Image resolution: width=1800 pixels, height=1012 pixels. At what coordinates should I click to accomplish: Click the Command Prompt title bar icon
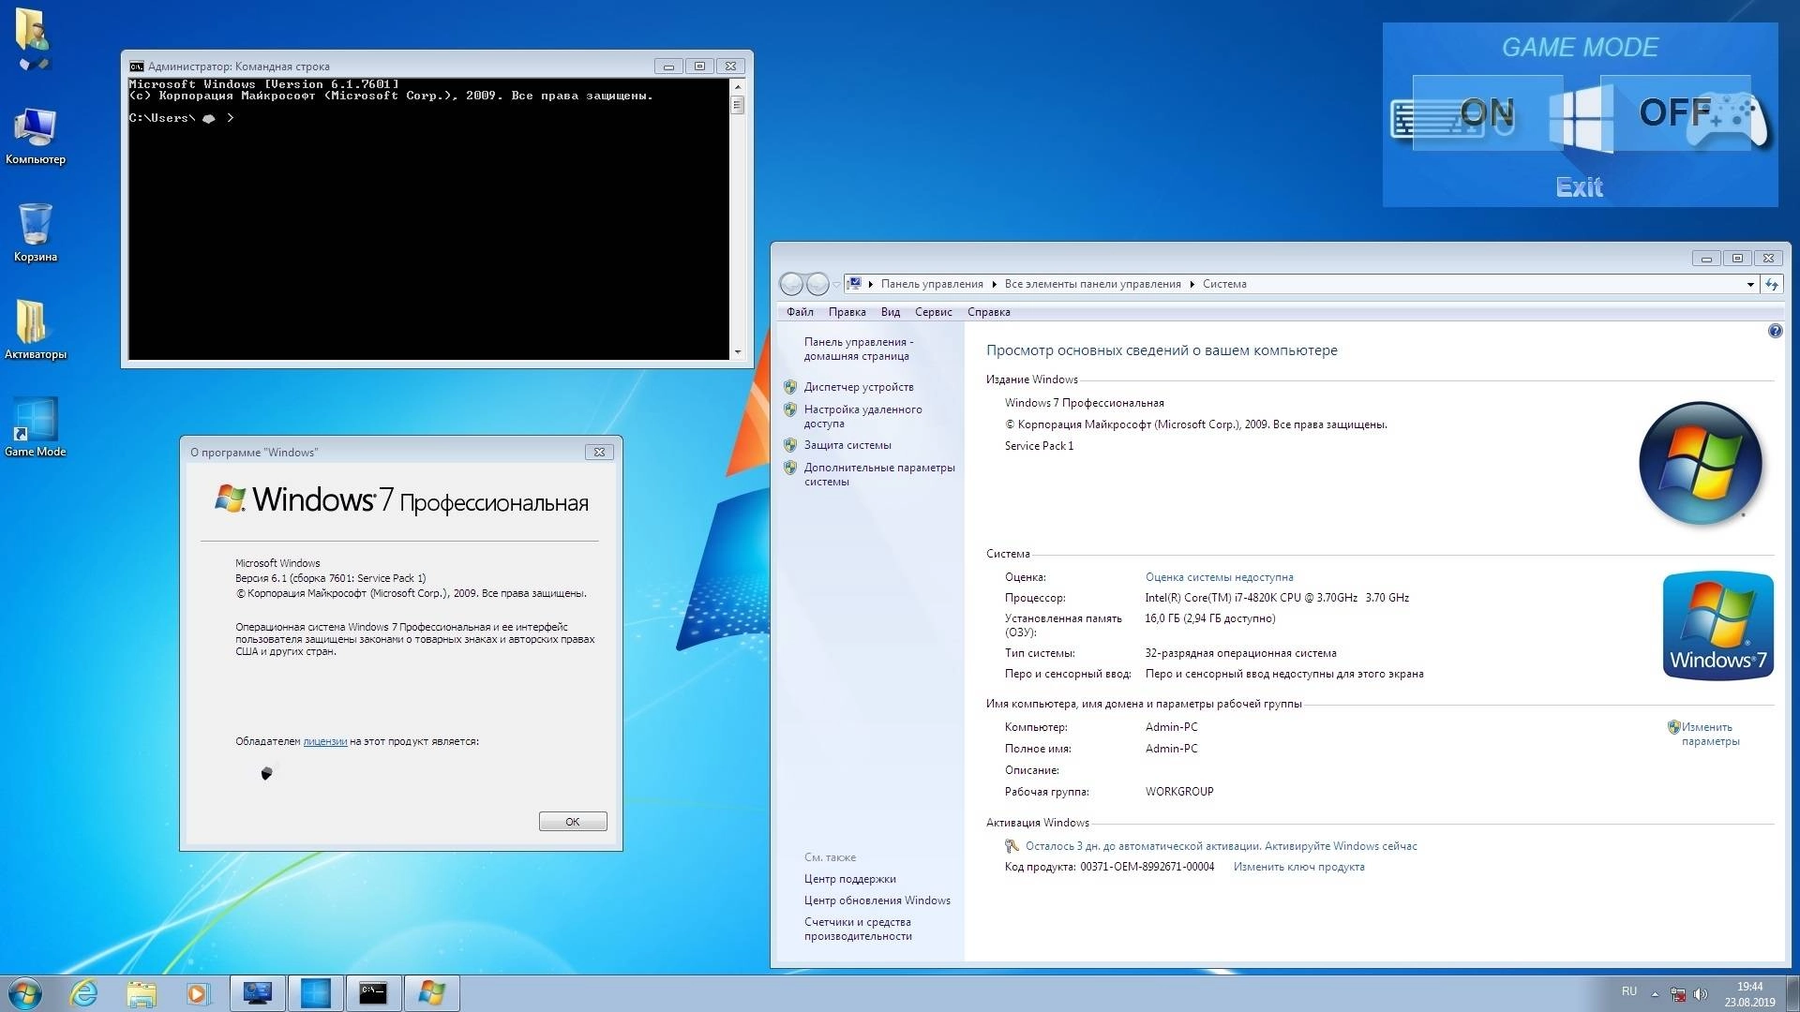click(x=137, y=67)
